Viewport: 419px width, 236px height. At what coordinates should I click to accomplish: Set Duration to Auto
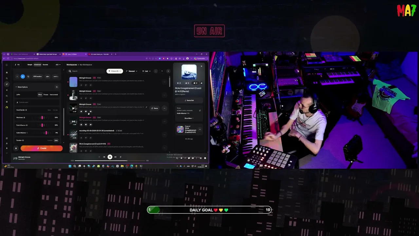56,140
